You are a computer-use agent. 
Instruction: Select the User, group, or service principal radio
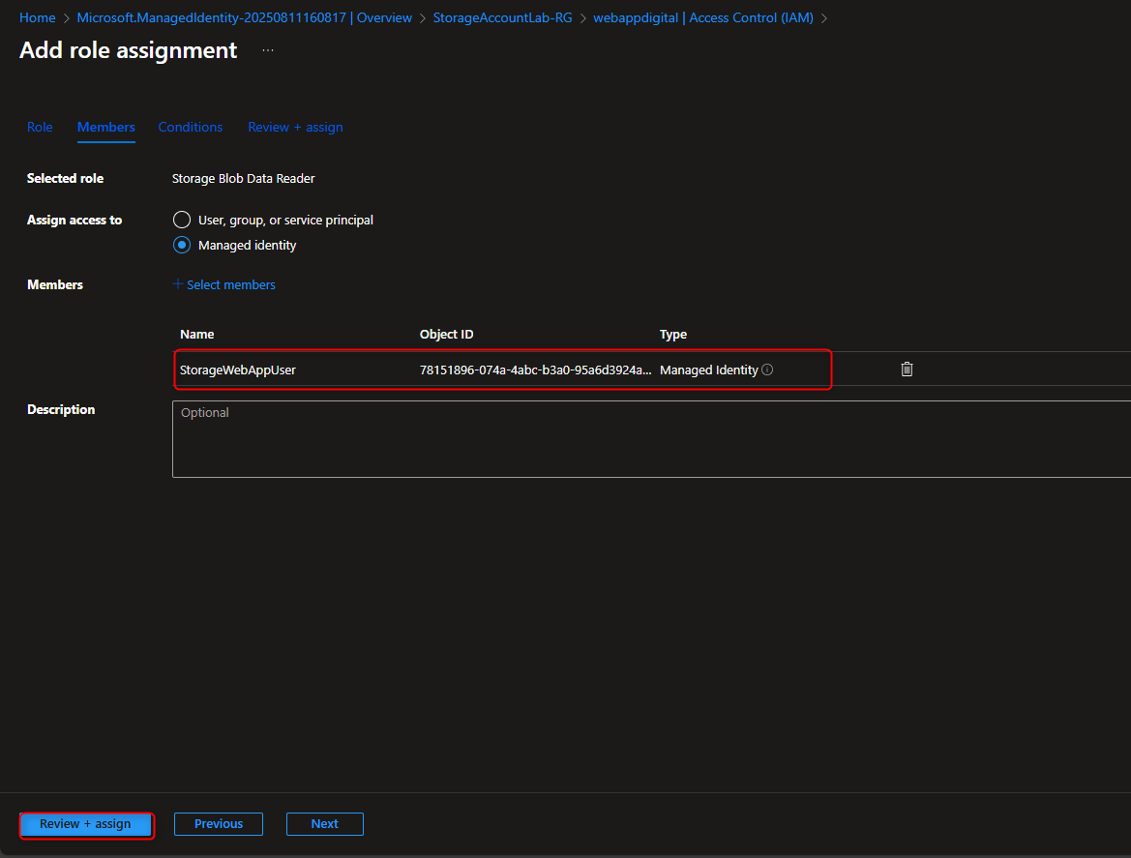click(182, 220)
